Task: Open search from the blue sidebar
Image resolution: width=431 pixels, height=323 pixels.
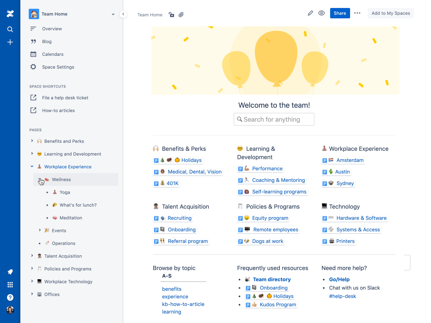Action: point(10,29)
